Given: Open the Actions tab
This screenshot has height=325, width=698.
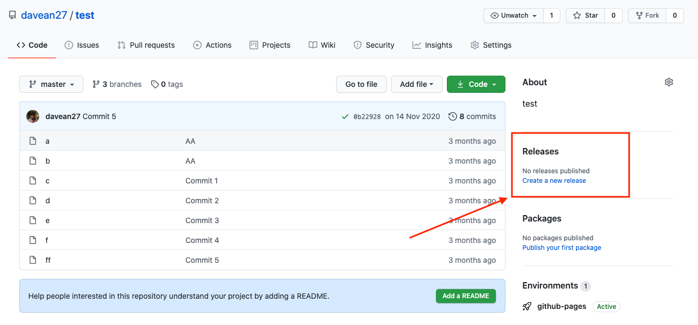Looking at the screenshot, I should 212,45.
